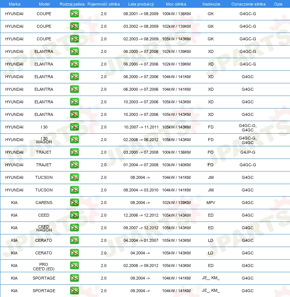Select the petrol icon in the KIA CARENS row
Viewport: 290px width, 297px height.
[x=74, y=203]
